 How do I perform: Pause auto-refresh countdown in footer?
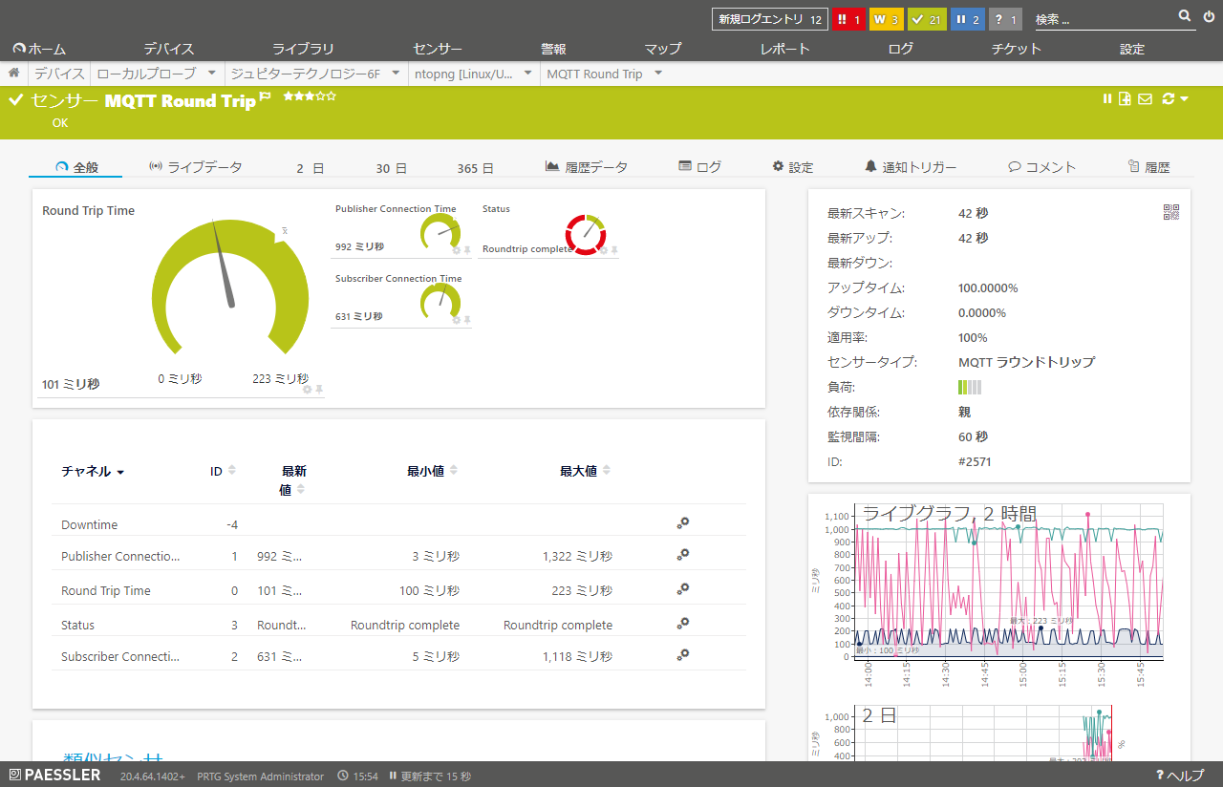pos(393,776)
